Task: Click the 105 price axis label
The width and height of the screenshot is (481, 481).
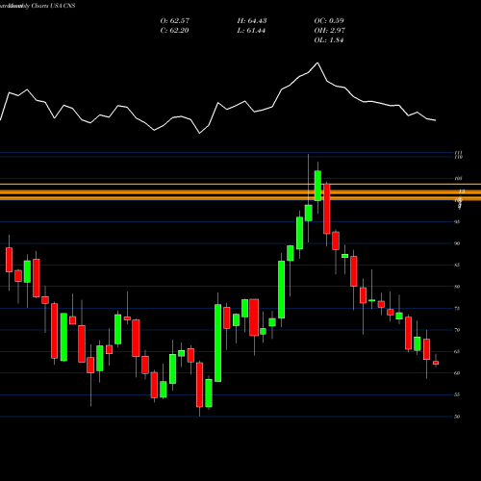Action: pyautogui.click(x=458, y=179)
